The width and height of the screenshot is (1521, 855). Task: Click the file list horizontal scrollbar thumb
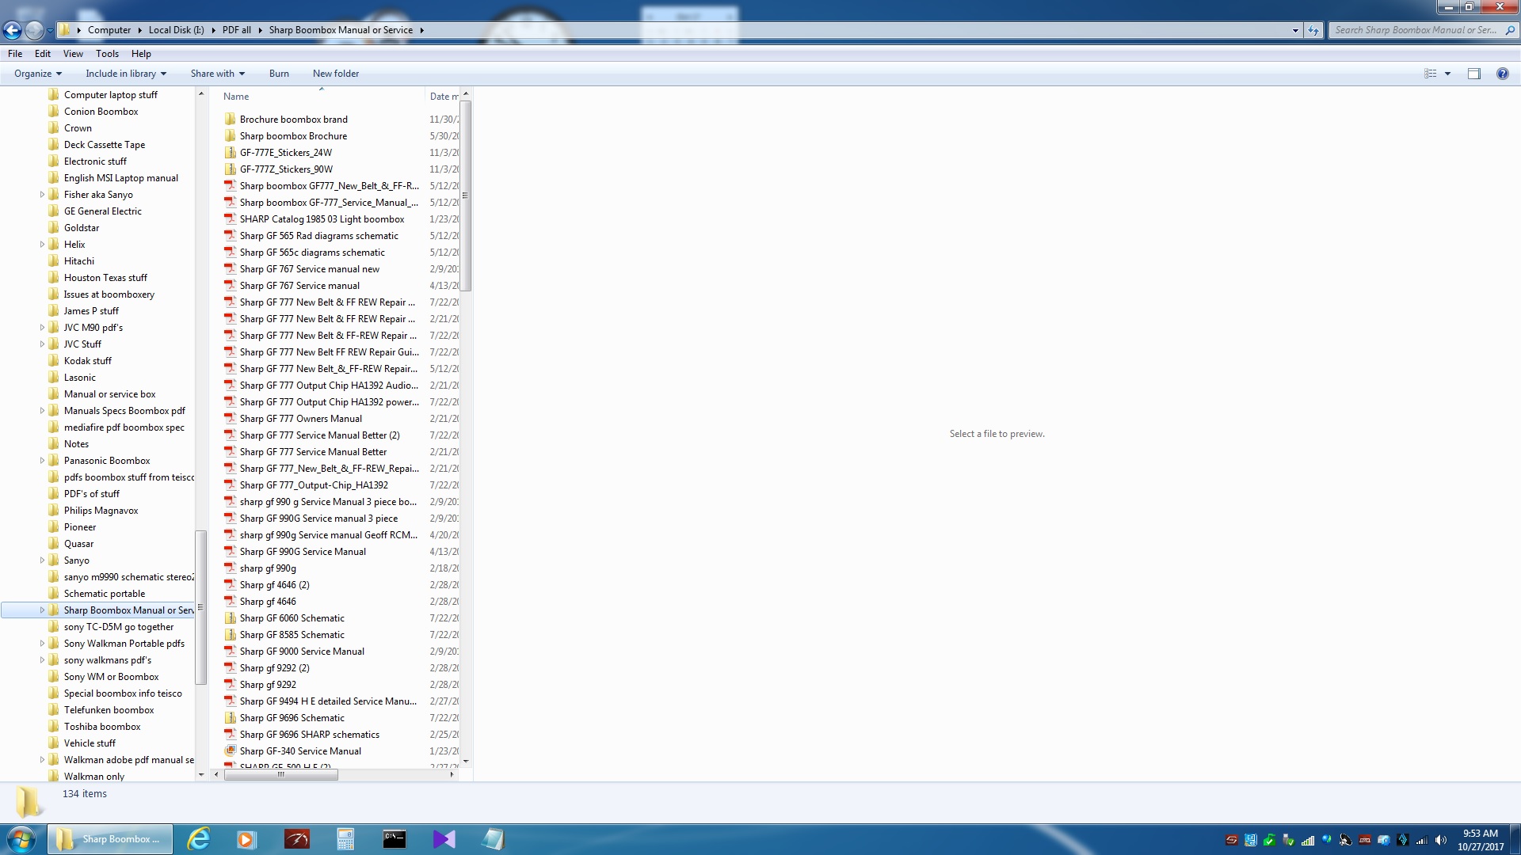coord(281,774)
